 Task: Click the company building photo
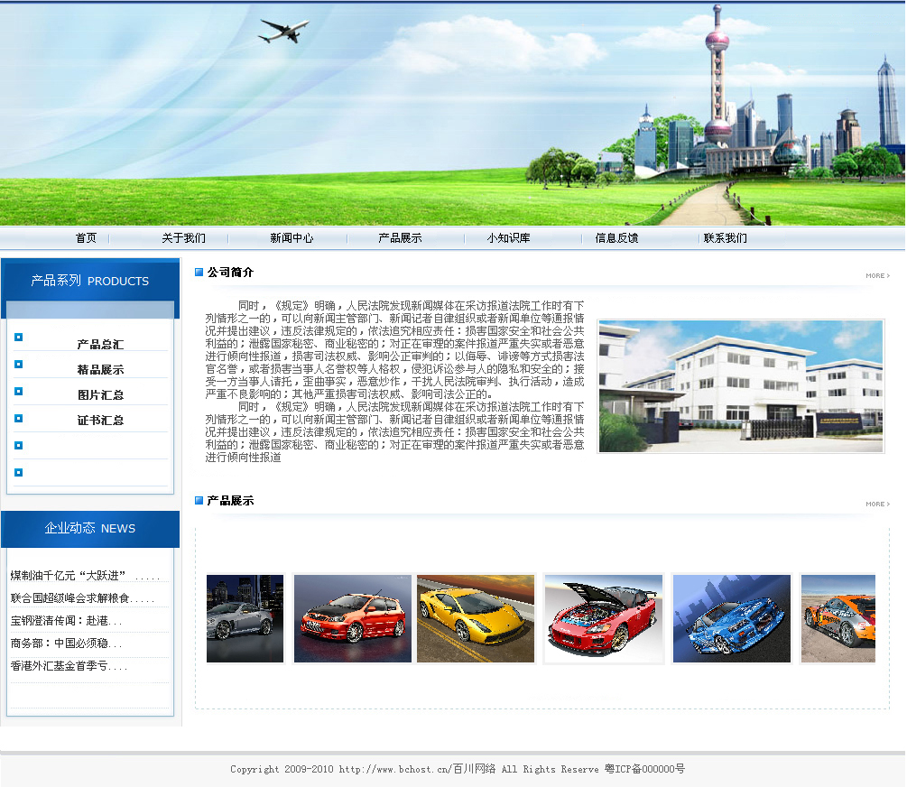click(x=741, y=385)
